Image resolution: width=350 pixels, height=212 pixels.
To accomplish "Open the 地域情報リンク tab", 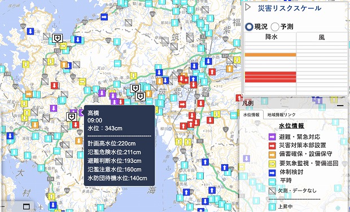I will 281,115.
